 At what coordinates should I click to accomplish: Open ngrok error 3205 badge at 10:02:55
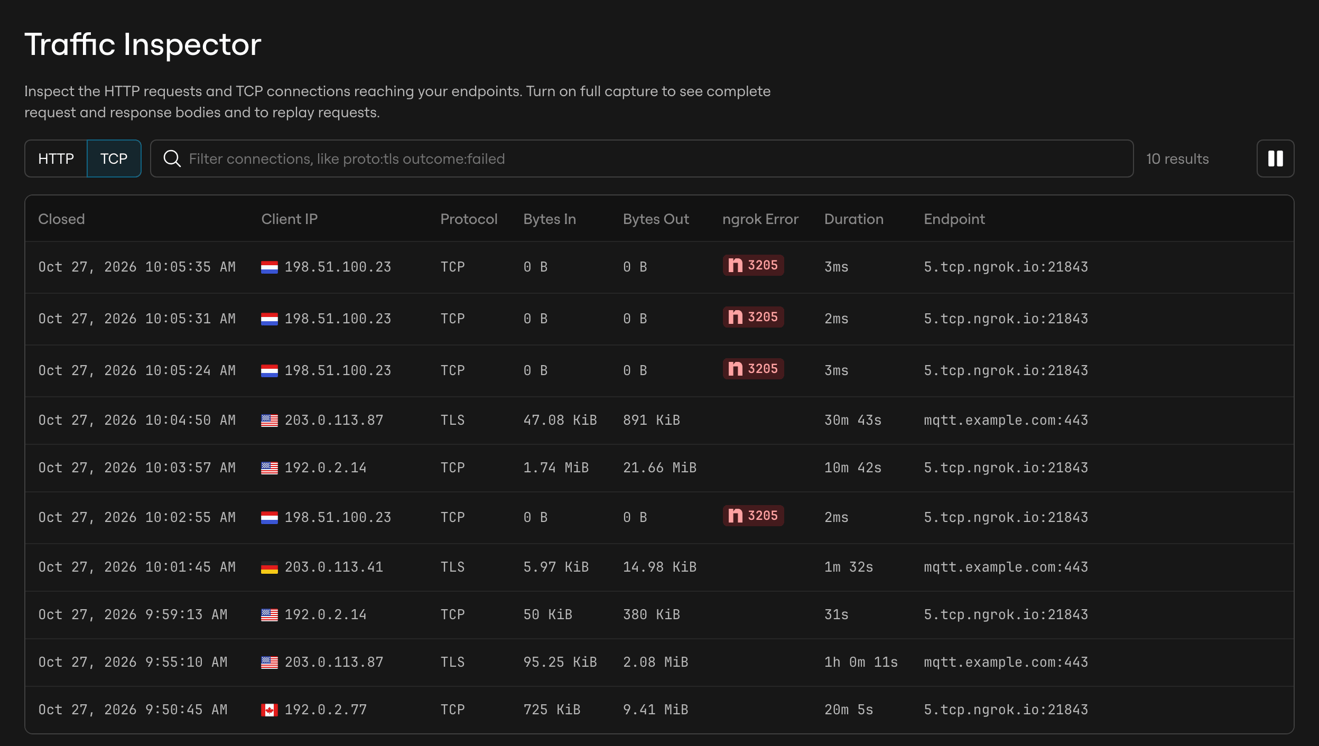point(753,516)
